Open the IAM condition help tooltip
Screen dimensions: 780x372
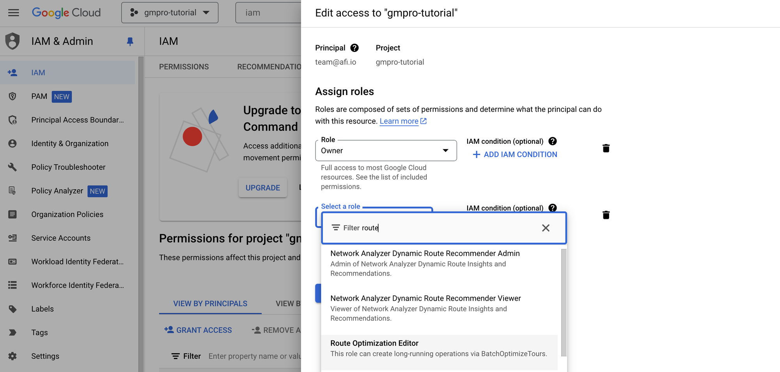pos(553,141)
